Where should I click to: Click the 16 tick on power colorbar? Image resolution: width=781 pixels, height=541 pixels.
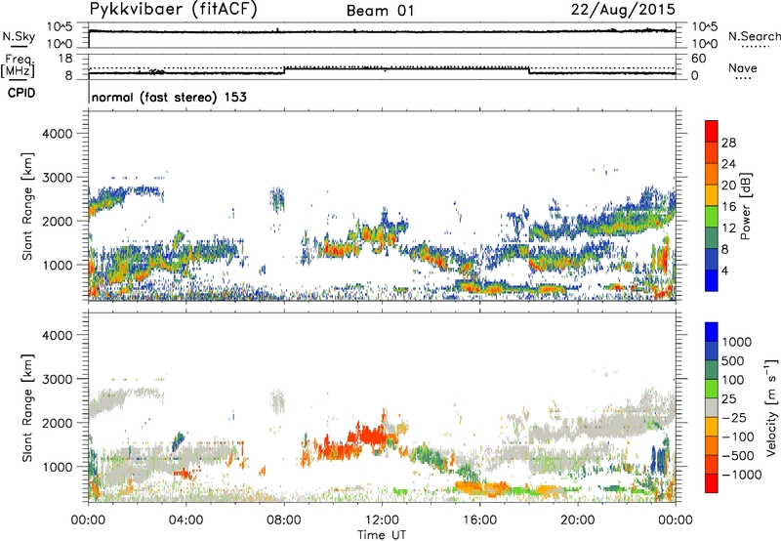click(x=728, y=207)
